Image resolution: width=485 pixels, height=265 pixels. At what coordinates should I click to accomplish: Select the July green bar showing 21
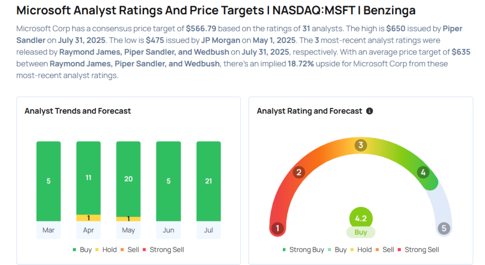(x=208, y=181)
